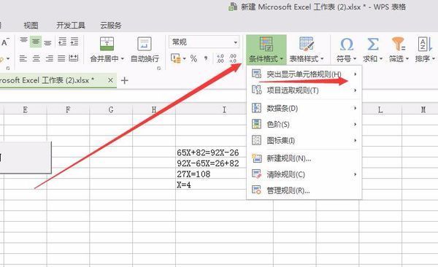This screenshot has height=267, width=438.
Task: Click 求和 sigma sum icon
Action: click(372, 44)
